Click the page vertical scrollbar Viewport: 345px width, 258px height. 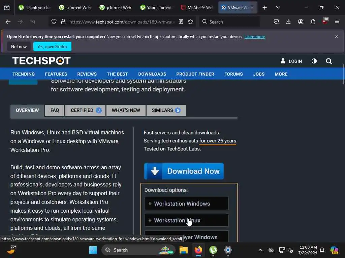tap(343, 75)
